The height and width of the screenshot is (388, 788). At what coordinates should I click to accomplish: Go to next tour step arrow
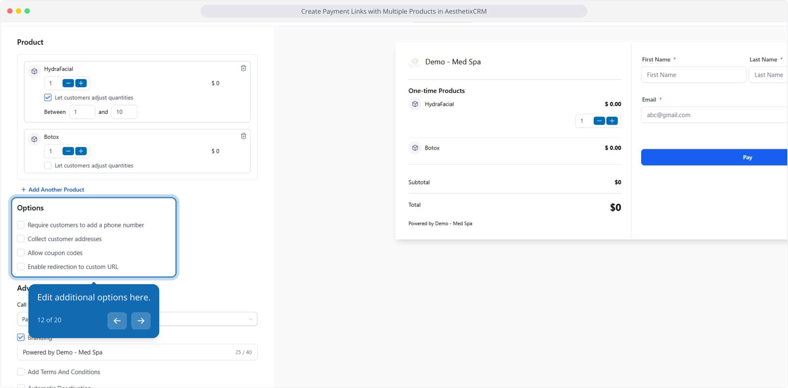click(141, 320)
